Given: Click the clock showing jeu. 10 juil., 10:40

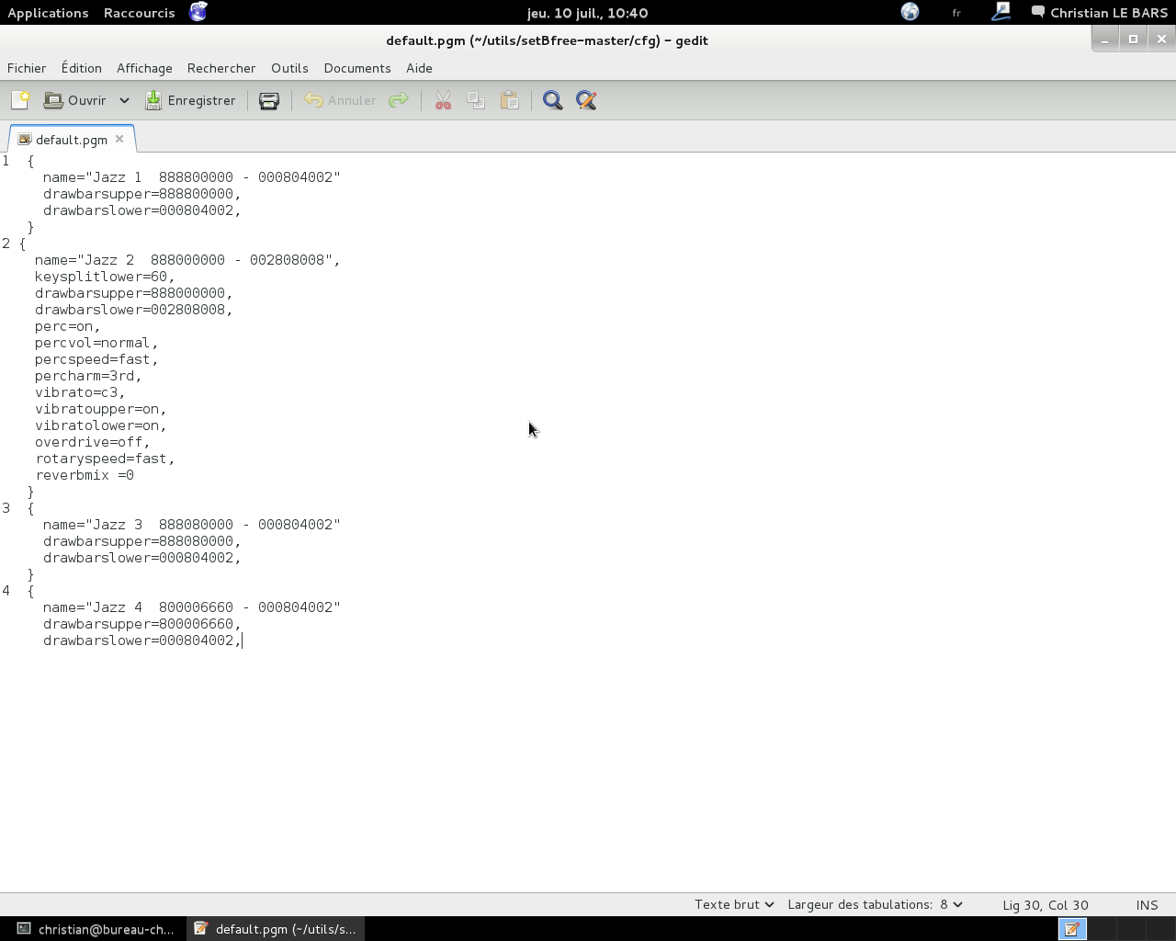Looking at the screenshot, I should click(588, 13).
